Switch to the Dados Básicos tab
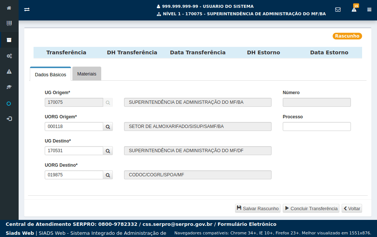The width and height of the screenshot is (377, 237). coord(51,74)
